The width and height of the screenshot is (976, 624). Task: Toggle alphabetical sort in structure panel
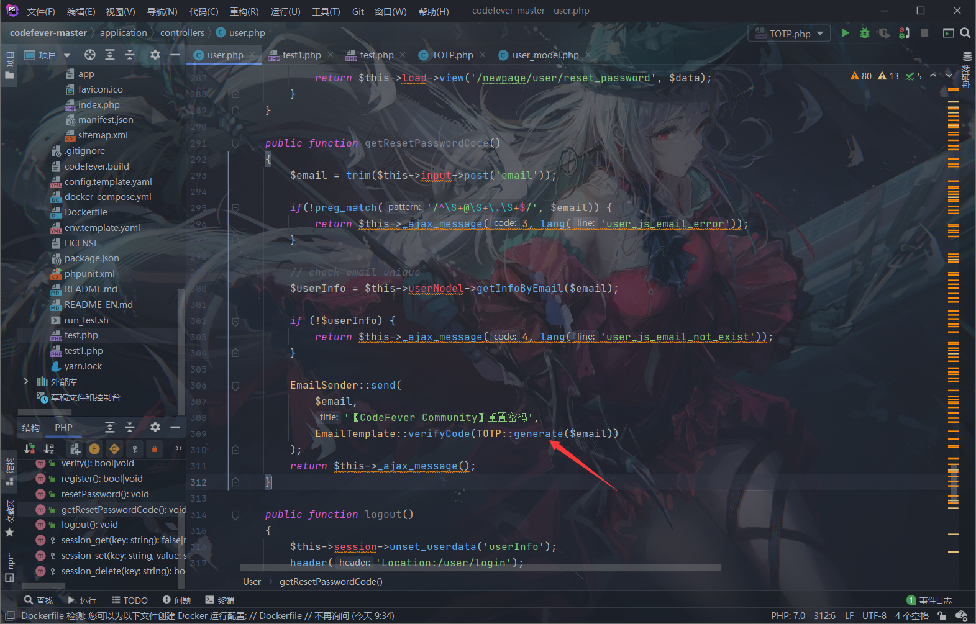[49, 448]
